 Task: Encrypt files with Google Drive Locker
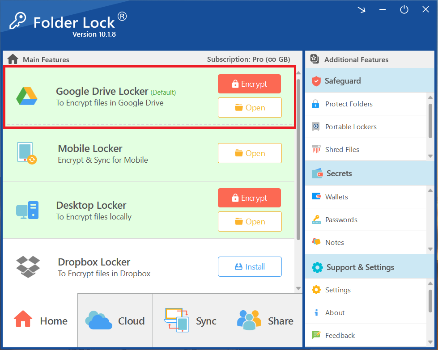point(250,84)
